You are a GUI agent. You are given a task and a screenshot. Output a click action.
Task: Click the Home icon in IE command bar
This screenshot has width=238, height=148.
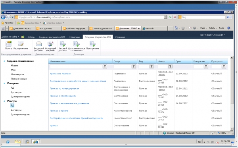(176, 28)
